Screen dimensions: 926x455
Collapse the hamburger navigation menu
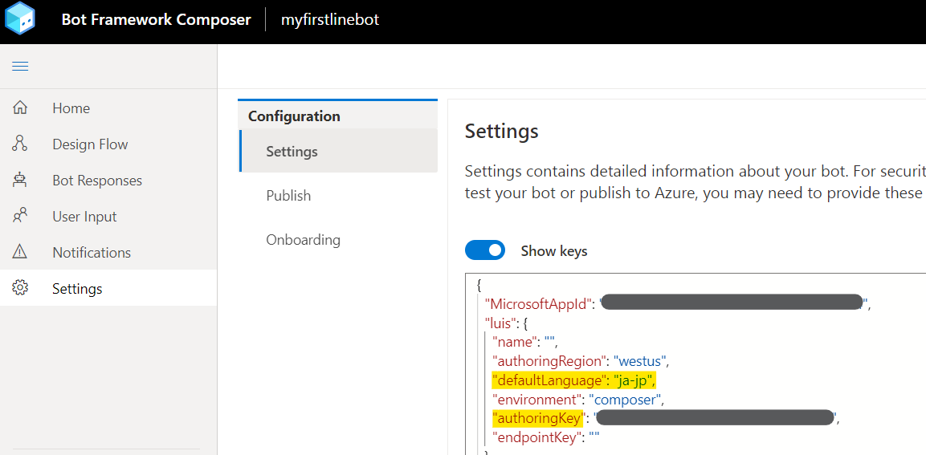[20, 67]
